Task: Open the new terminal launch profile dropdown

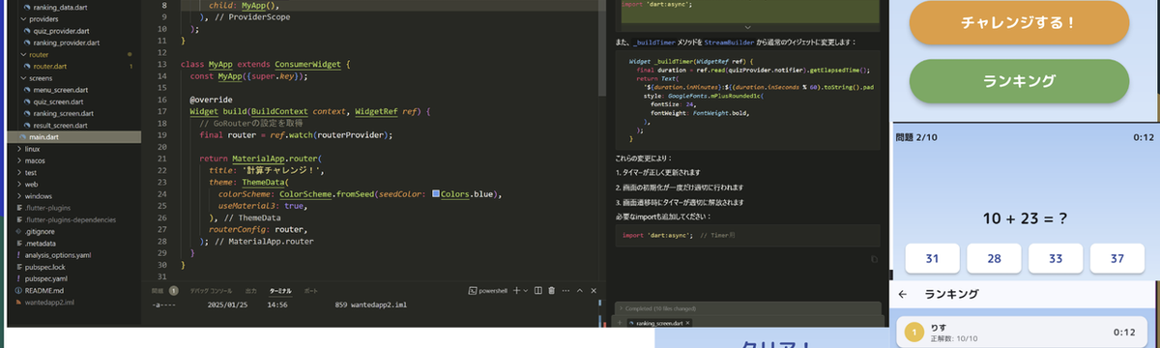Action: pyautogui.click(x=526, y=290)
